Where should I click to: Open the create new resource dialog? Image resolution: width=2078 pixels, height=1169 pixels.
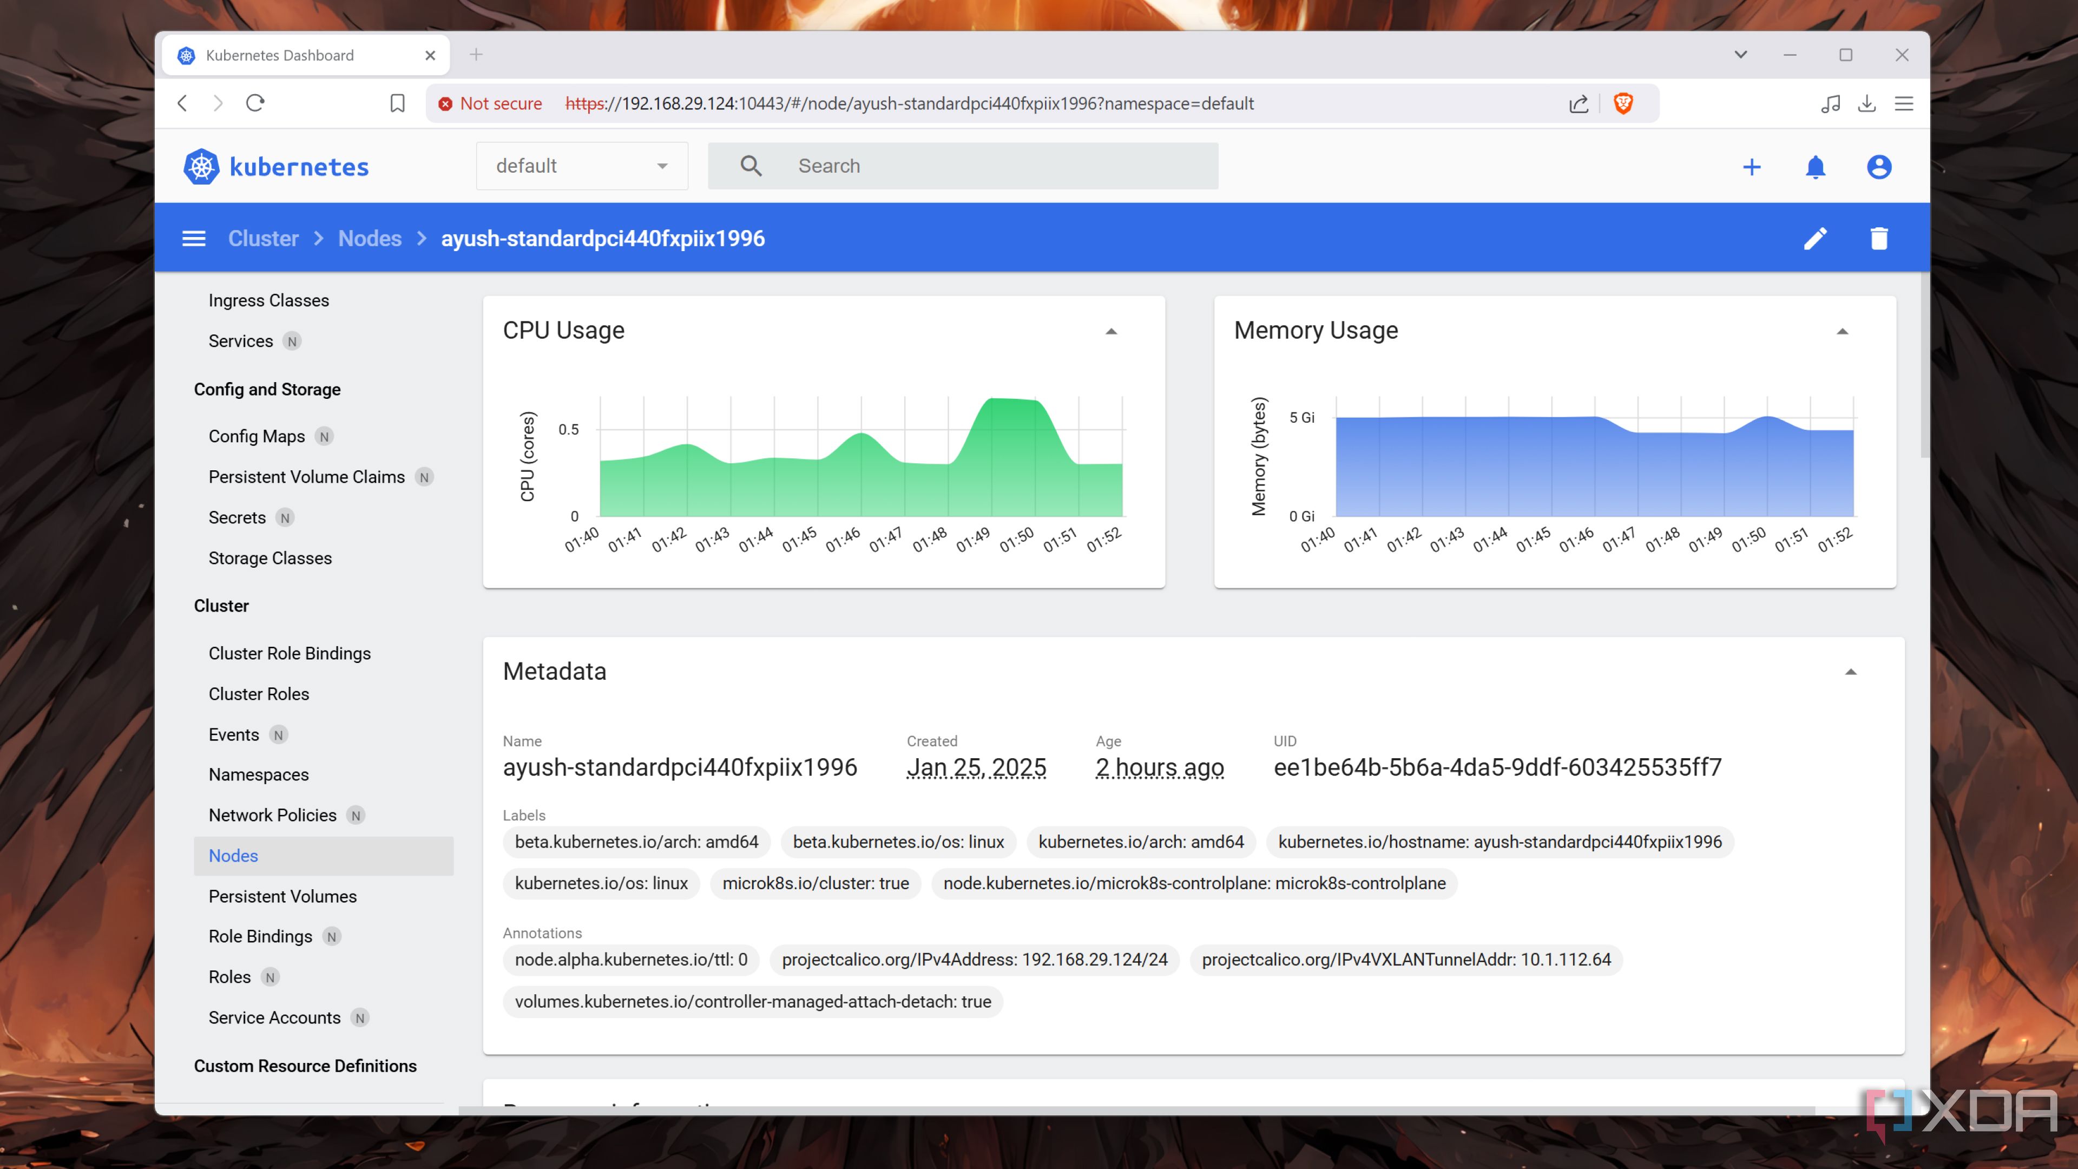pos(1752,166)
